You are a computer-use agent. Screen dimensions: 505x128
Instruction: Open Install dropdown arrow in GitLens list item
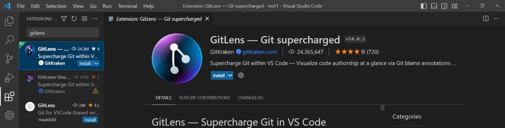96,63
